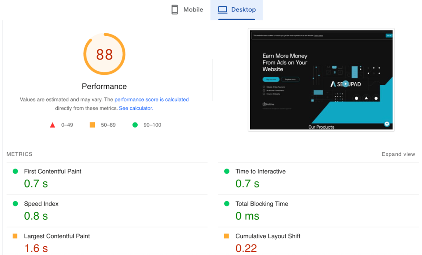Click the Messenger chat icon in the screenshot
422x255 pixels.
387,124
